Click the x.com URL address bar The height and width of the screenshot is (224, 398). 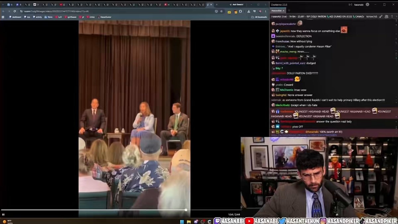tap(116, 11)
